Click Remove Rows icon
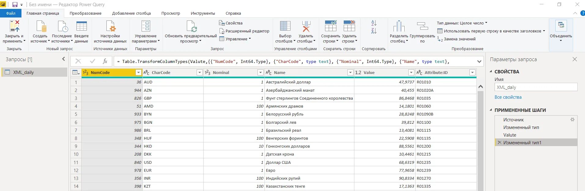The width and height of the screenshot is (585, 191). coord(349,26)
